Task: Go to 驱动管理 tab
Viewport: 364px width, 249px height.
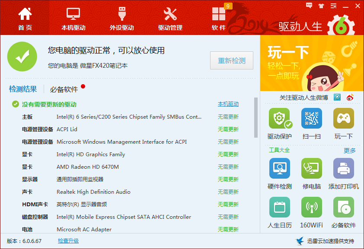Action: click(170, 19)
